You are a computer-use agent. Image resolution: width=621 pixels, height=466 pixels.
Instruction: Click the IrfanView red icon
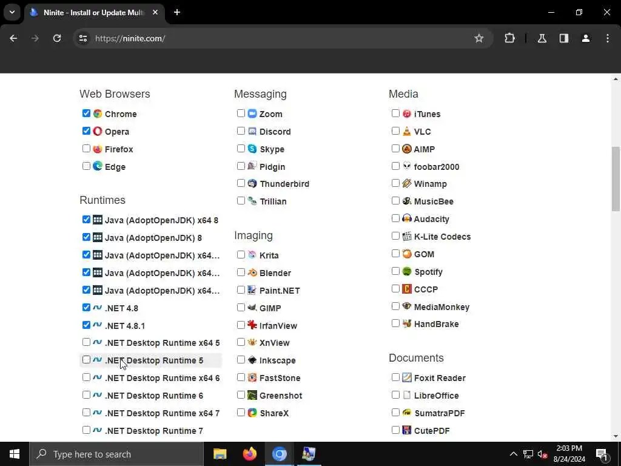252,325
